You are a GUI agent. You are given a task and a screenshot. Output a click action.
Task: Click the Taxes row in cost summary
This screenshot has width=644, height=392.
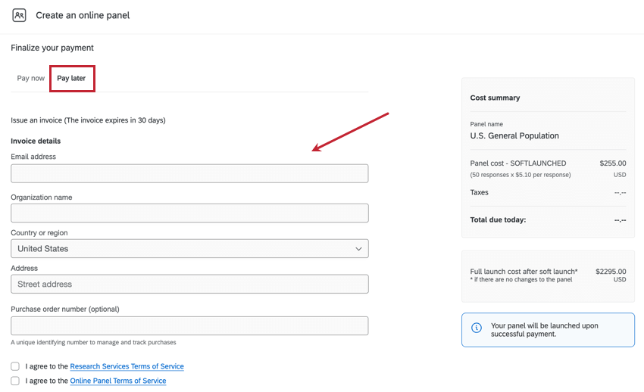pos(480,192)
